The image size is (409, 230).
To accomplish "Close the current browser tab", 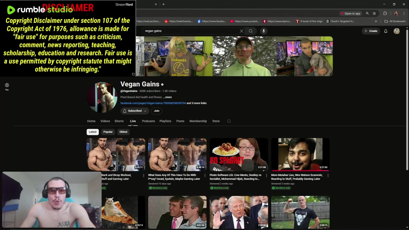I will (x=156, y=4).
